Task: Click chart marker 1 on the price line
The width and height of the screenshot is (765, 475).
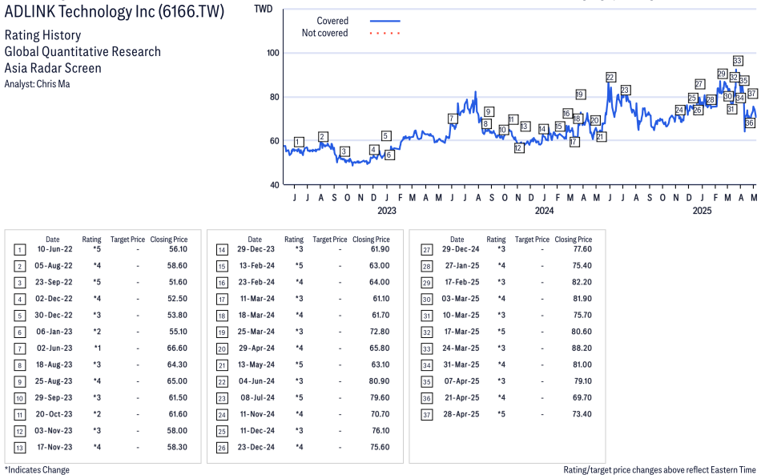Action: [x=299, y=142]
